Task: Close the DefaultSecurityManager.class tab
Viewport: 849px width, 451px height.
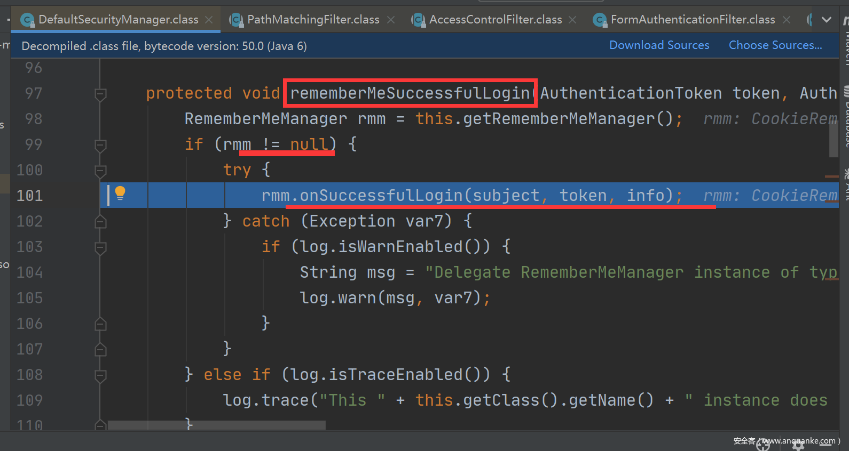Action: [209, 20]
